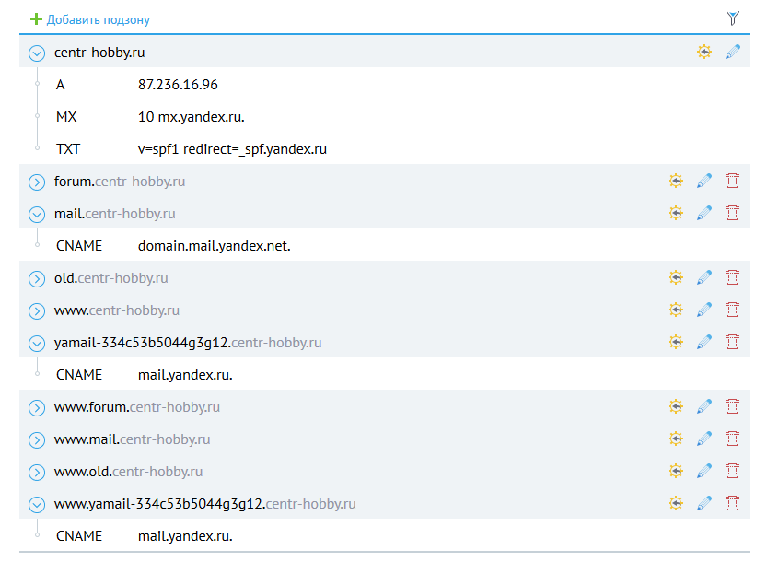779x574 pixels.
Task: Click the 'Добавить подзону' link
Action: pos(98,19)
